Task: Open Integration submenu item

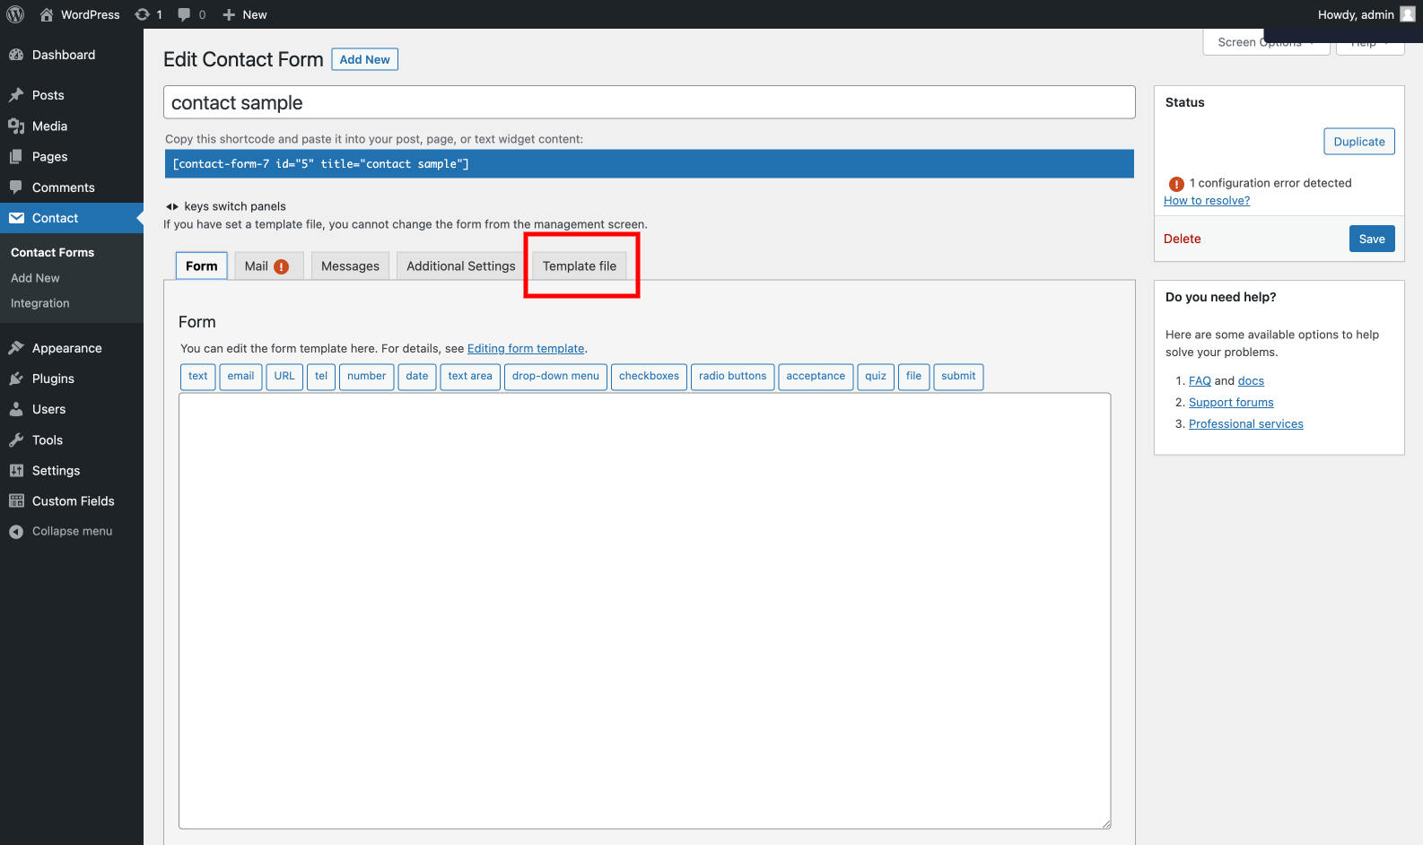Action: pyautogui.click(x=39, y=303)
